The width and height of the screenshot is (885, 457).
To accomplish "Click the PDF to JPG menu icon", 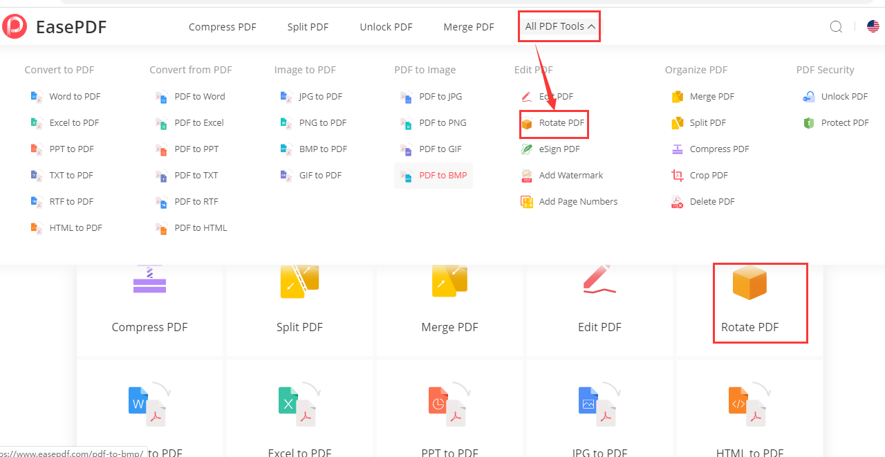I will [407, 97].
